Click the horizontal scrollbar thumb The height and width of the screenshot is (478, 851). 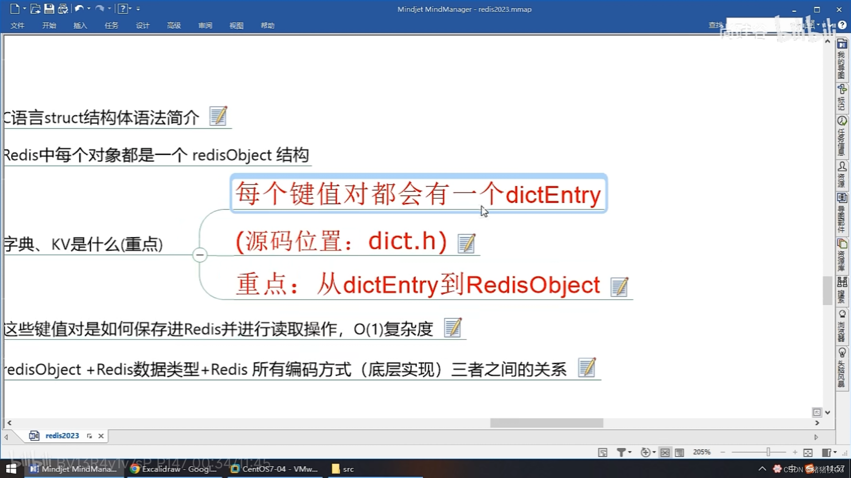pos(546,423)
